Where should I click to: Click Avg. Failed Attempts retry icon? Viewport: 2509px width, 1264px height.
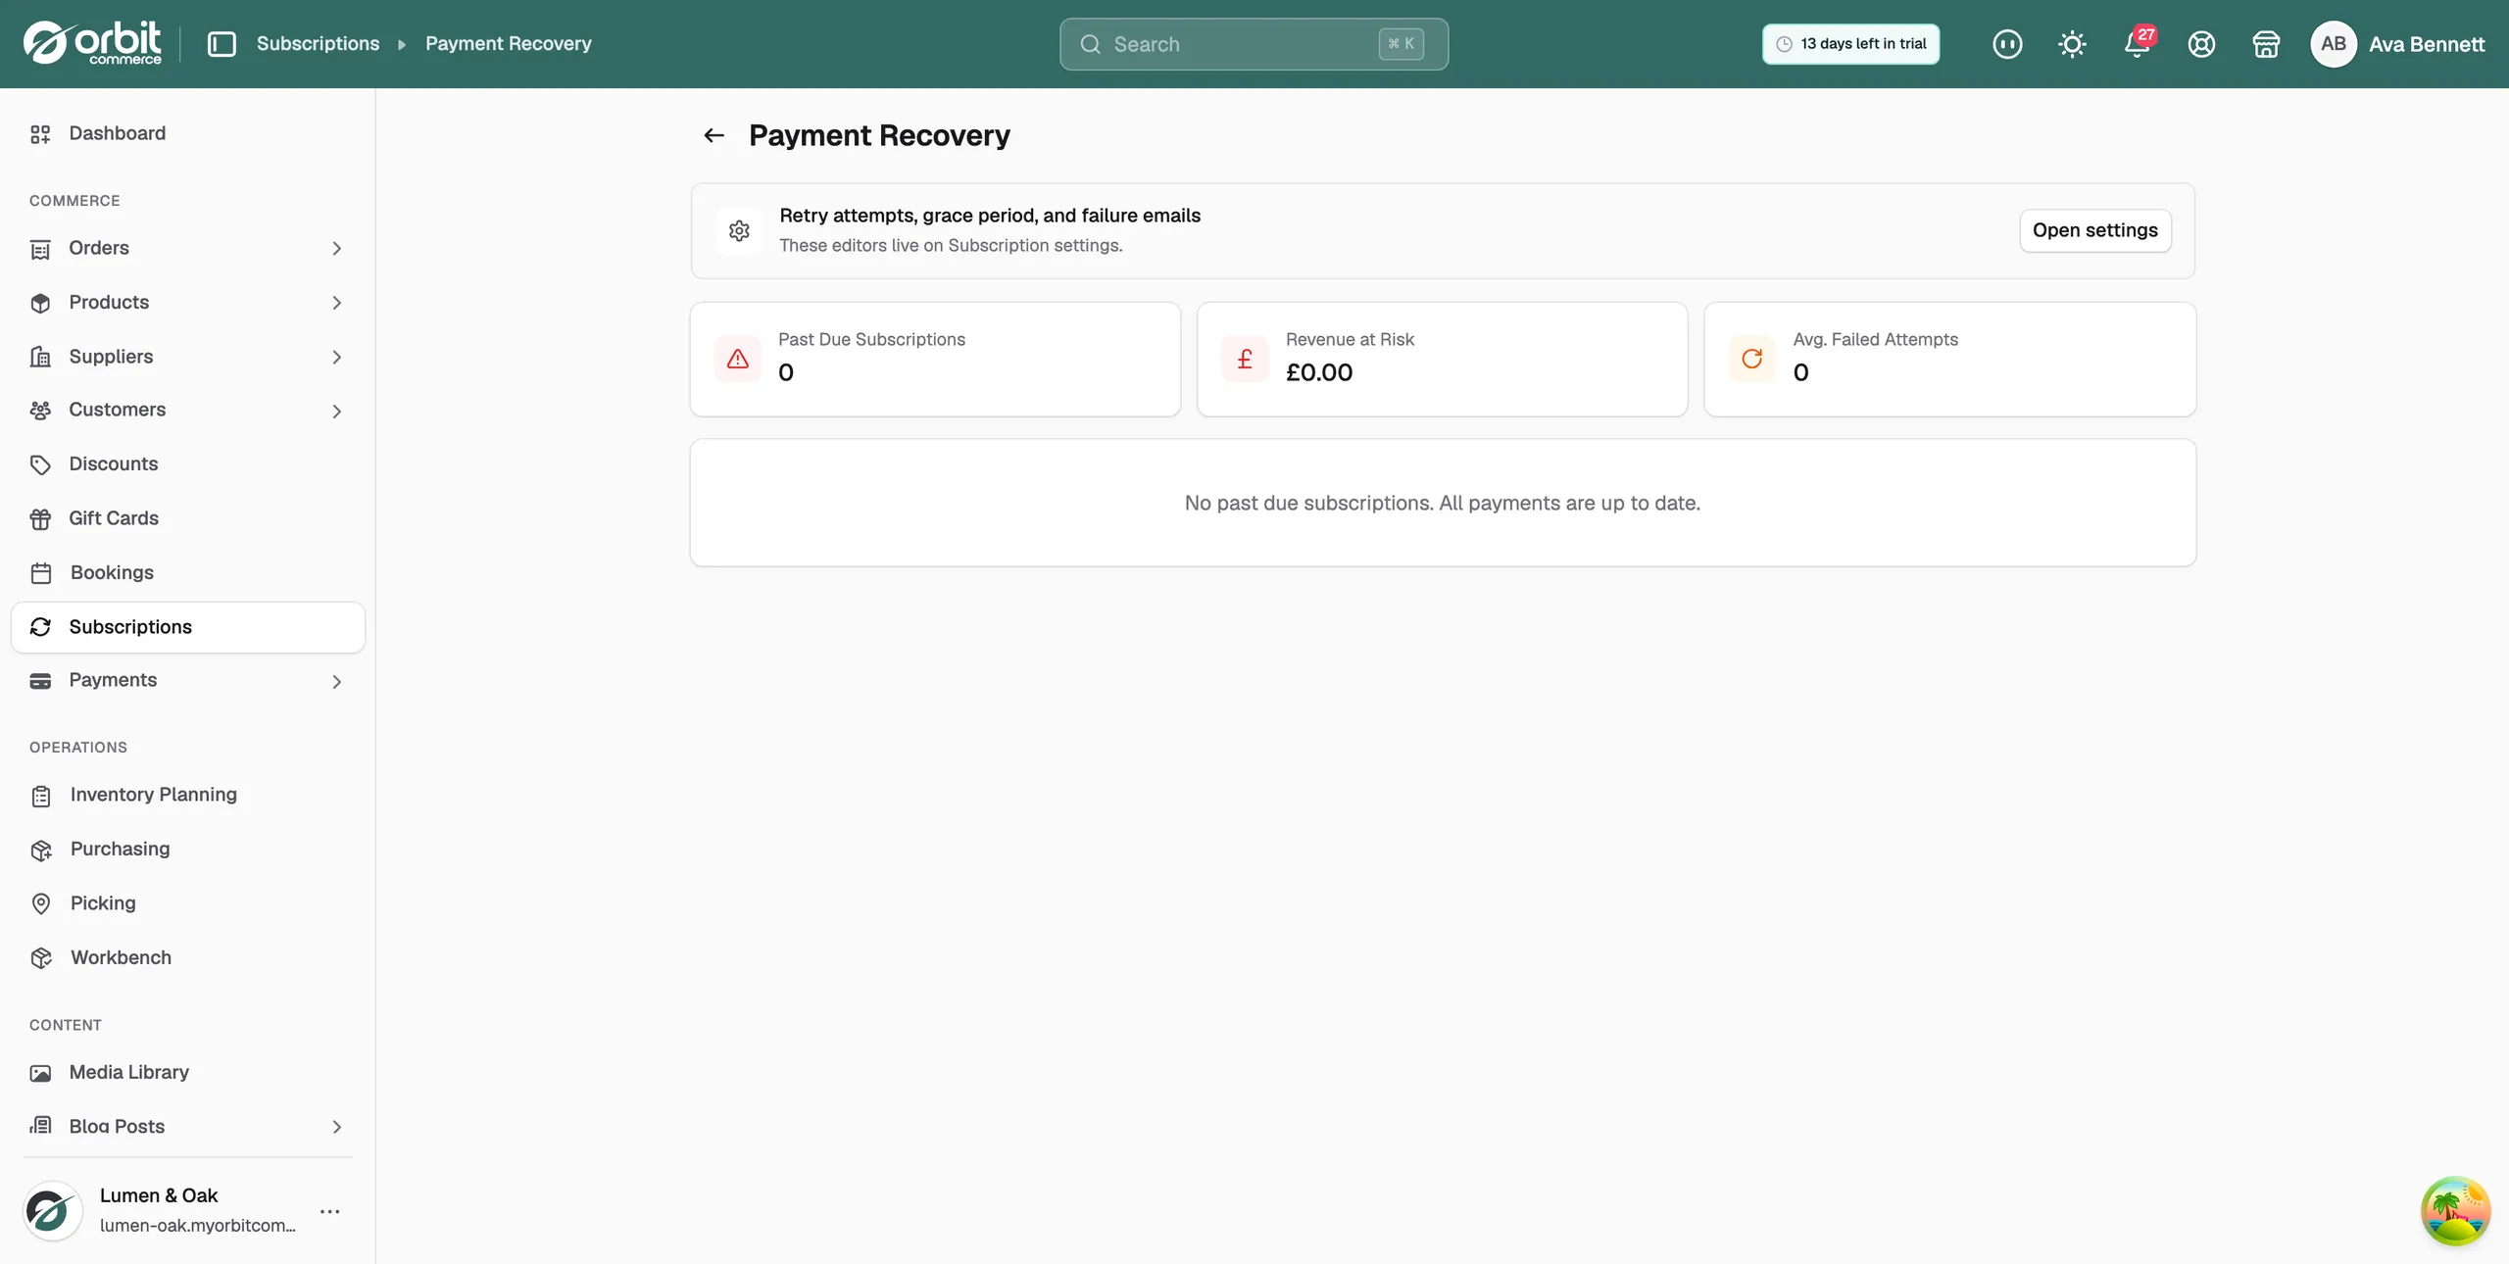(x=1751, y=359)
